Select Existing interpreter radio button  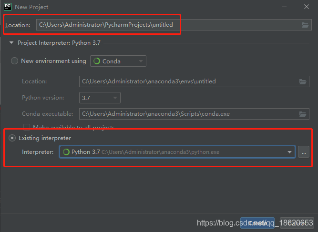point(12,138)
